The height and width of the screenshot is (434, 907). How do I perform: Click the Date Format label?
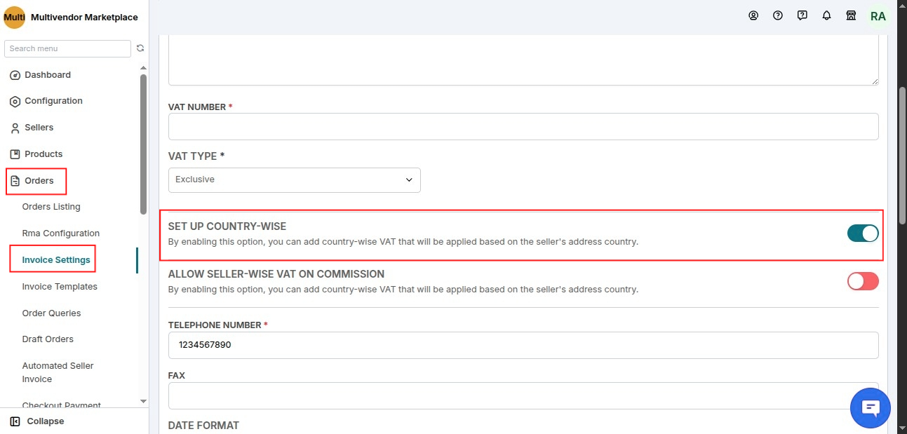[x=203, y=426]
